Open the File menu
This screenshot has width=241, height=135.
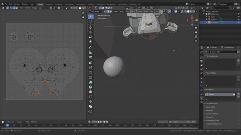6,4
